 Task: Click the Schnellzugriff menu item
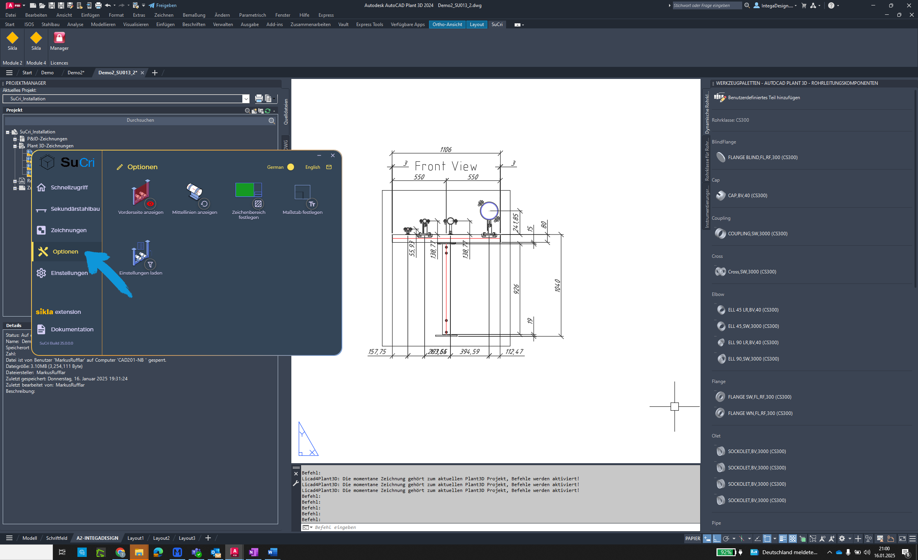click(70, 187)
